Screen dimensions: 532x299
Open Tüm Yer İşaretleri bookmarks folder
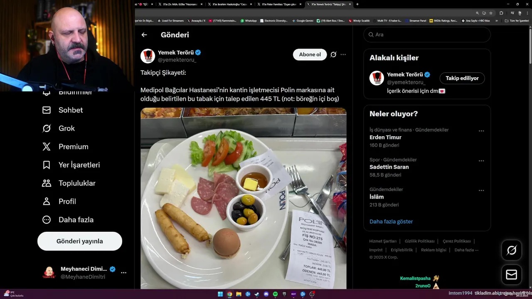pyautogui.click(x=517, y=21)
